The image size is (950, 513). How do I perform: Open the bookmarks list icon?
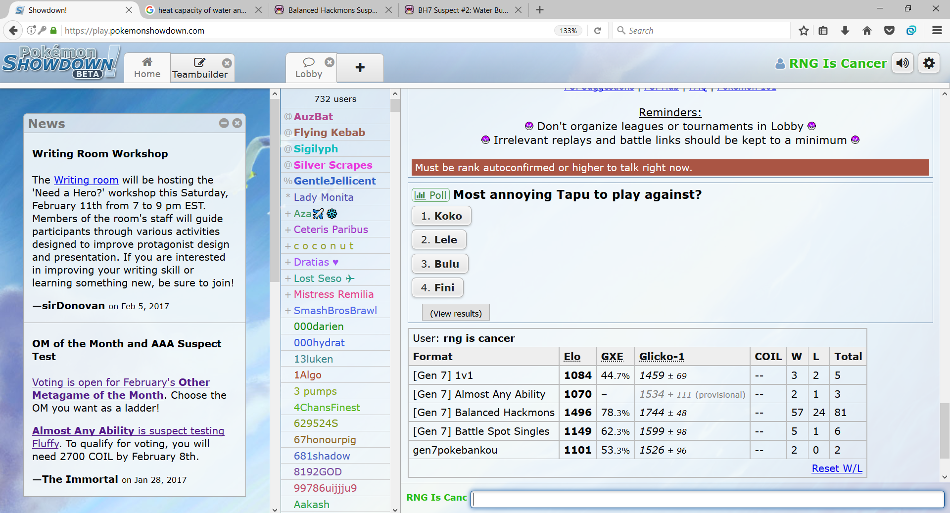[823, 31]
